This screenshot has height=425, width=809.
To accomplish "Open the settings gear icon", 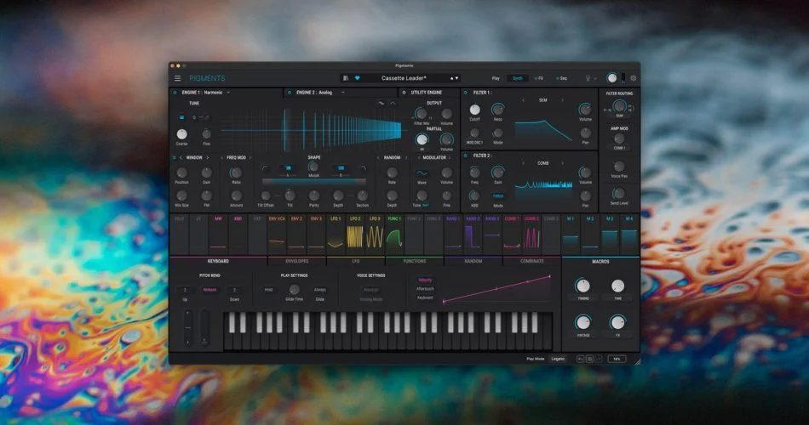I will 633,78.
